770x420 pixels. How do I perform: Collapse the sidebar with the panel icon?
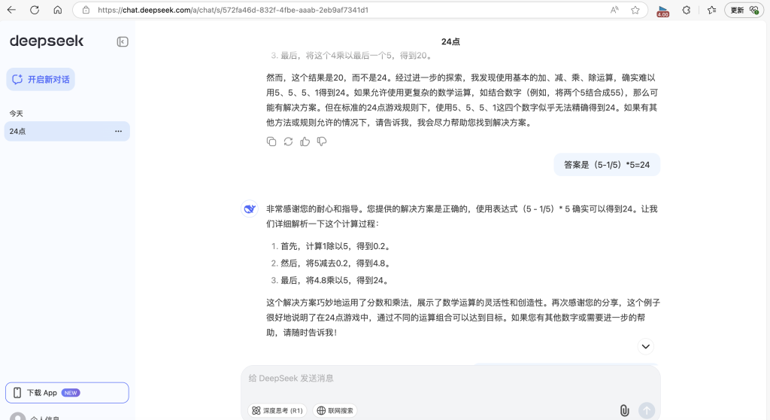pos(123,42)
